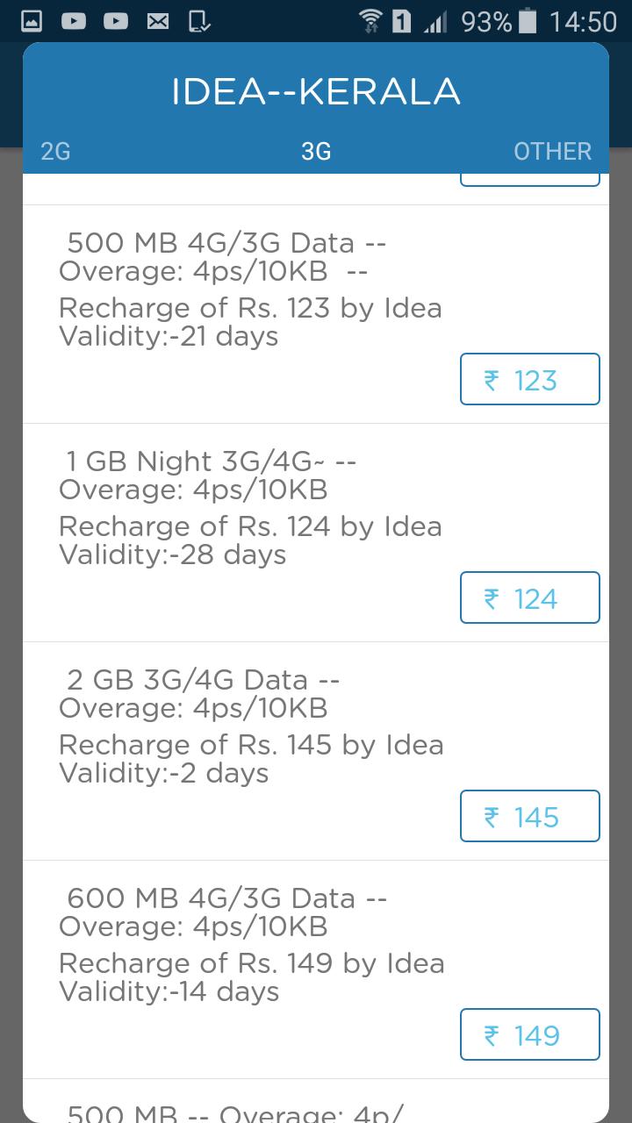Select the 3G tab

coord(316,152)
